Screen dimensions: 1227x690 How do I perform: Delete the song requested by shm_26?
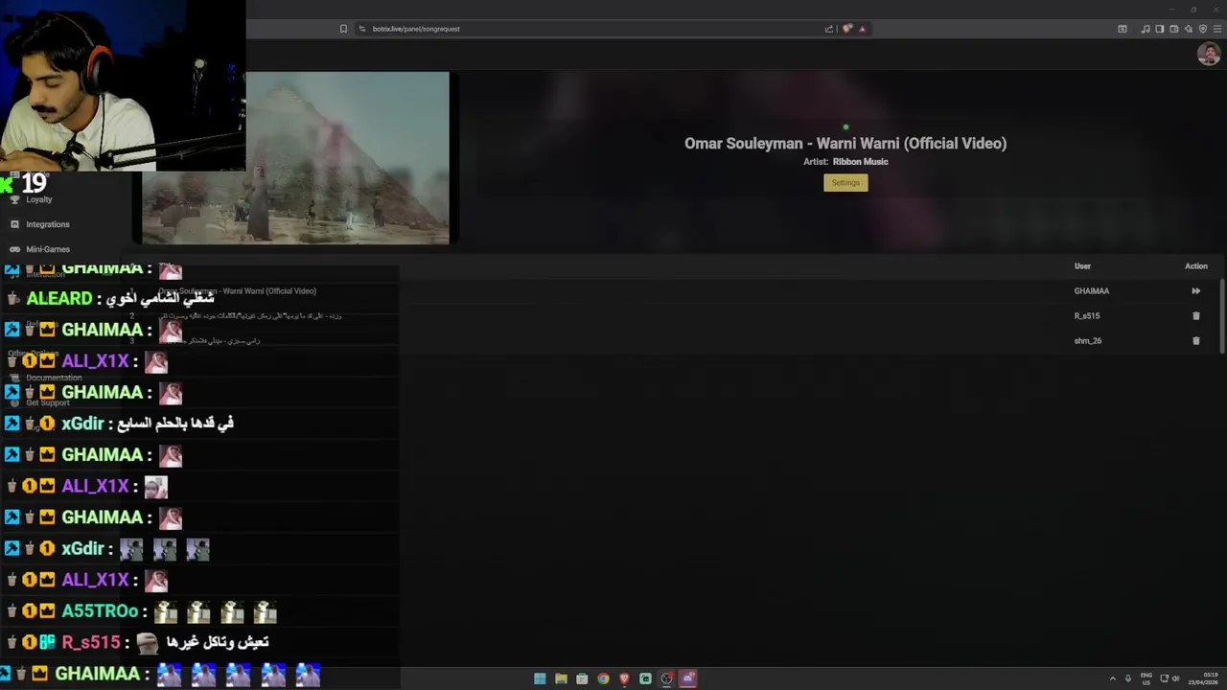1195,340
